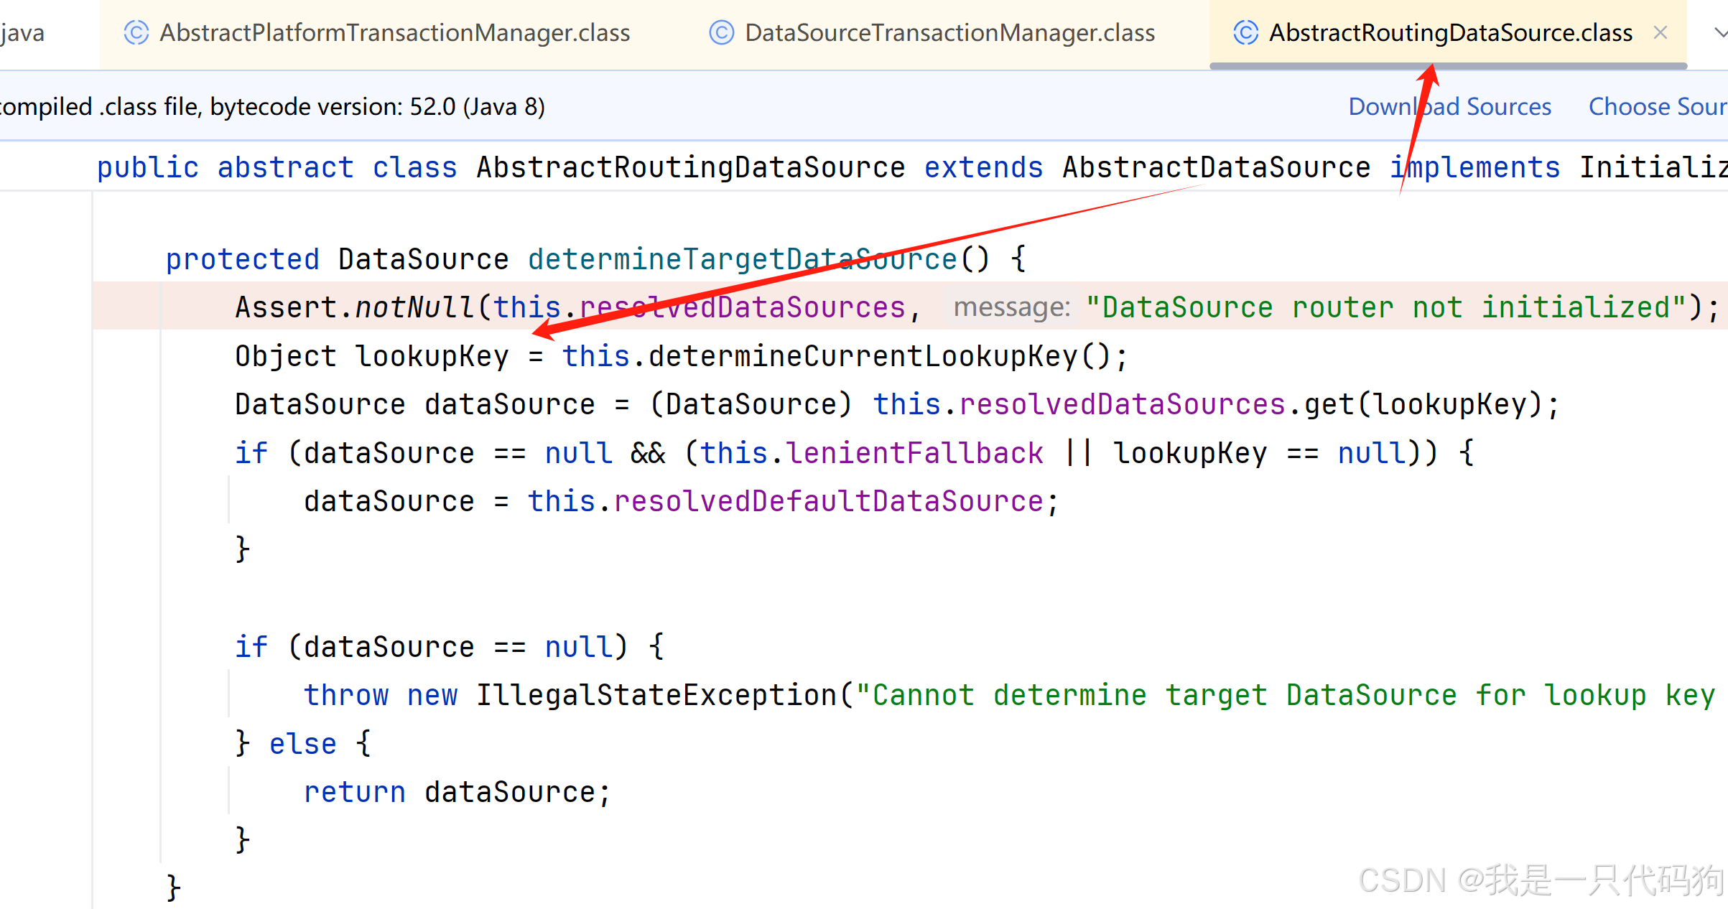Click the lenientFallback field reference

click(914, 454)
